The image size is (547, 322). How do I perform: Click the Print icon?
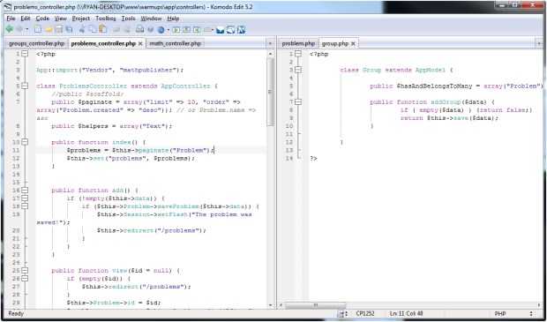coord(139,29)
